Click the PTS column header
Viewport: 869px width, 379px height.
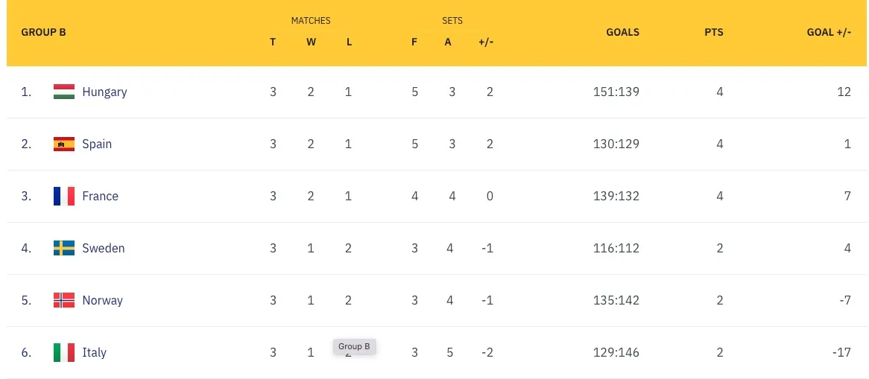[713, 33]
